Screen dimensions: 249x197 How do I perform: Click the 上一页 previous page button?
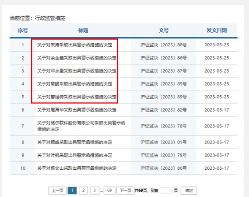(x=57, y=191)
